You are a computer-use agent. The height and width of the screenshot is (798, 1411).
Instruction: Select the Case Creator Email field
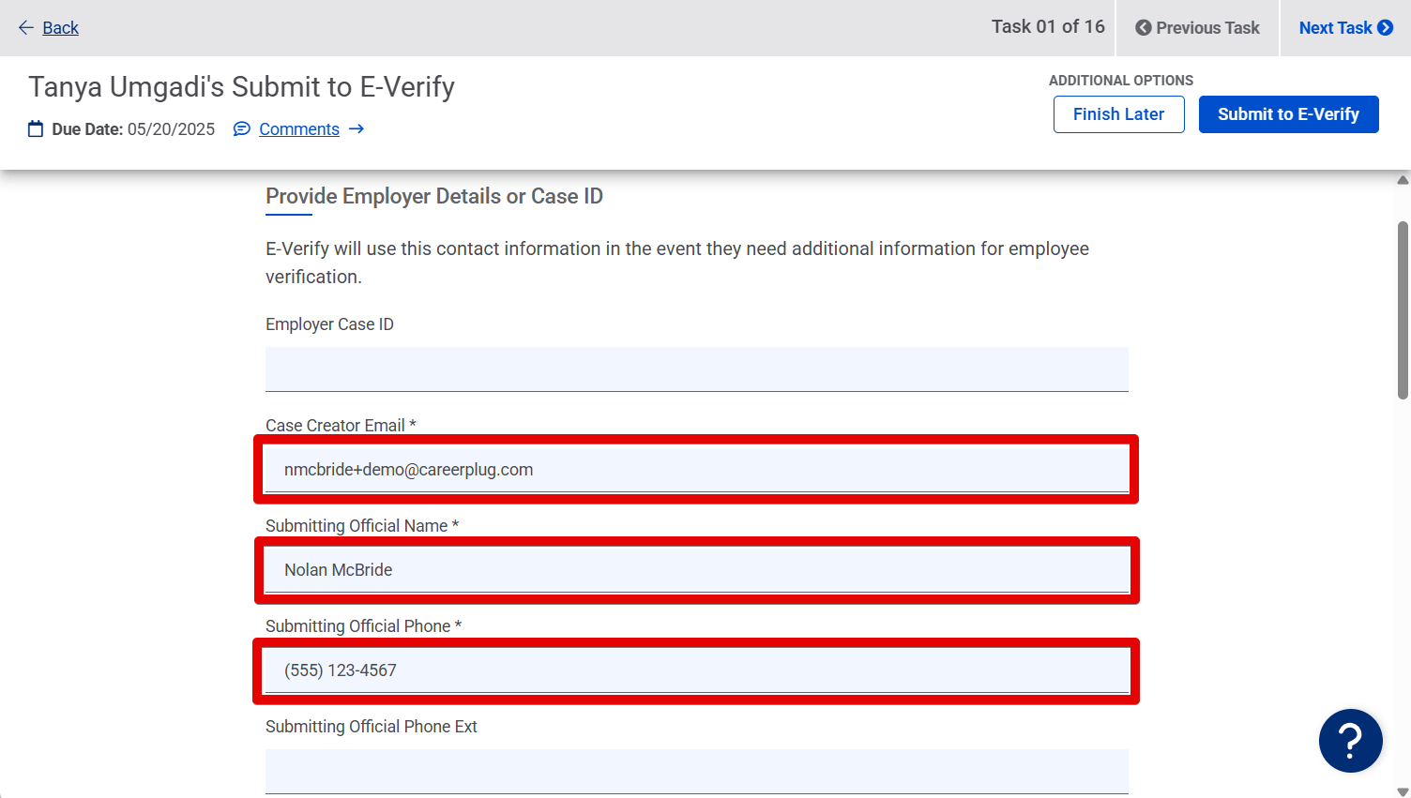pos(696,469)
